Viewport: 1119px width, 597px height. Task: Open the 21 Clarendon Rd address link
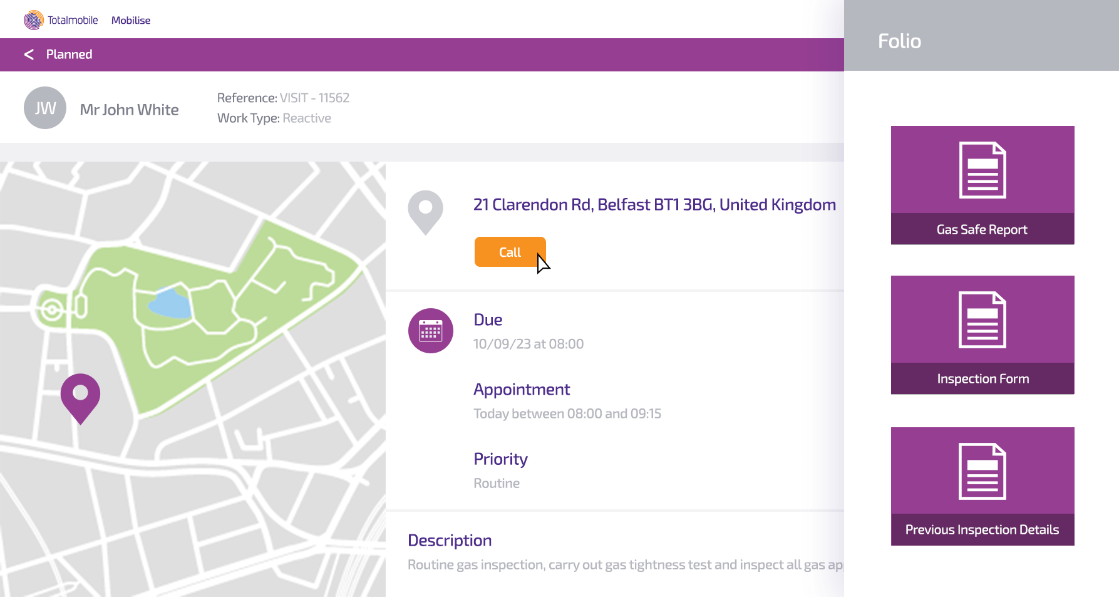[654, 205]
